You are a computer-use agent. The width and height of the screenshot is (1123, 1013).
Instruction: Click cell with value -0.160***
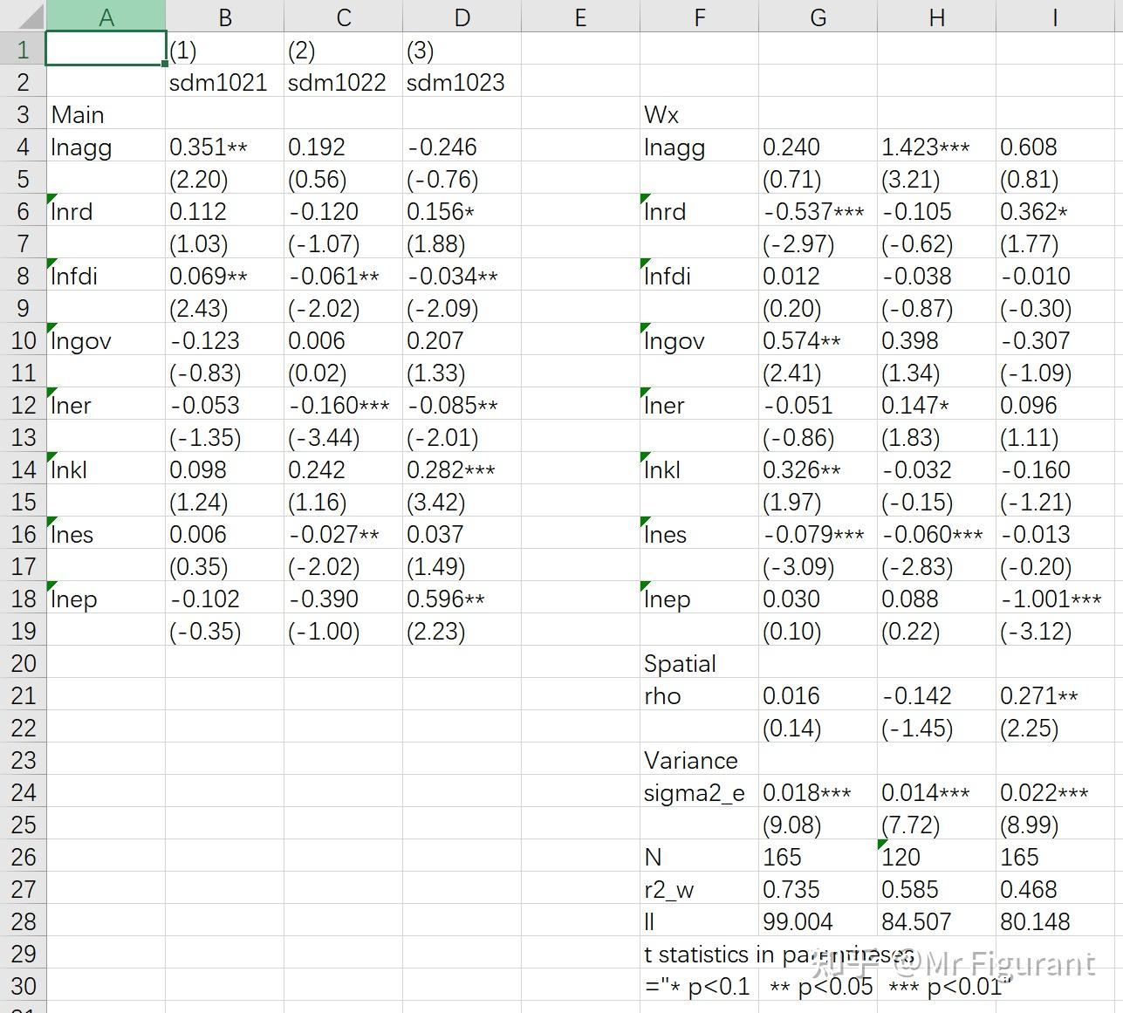coord(343,404)
